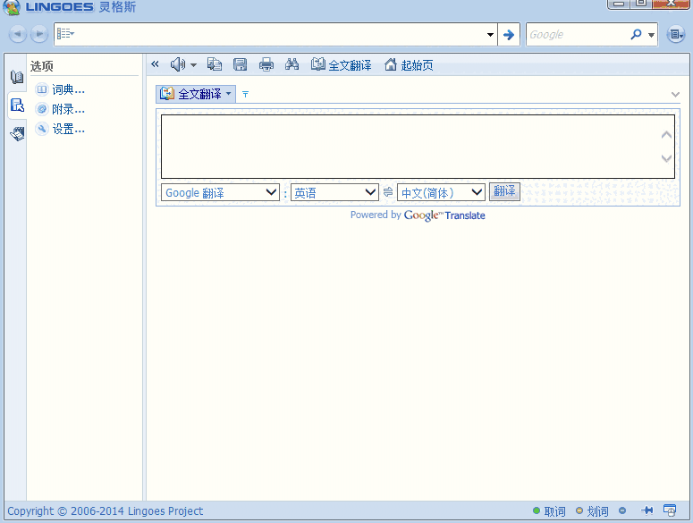Click the copy icon in toolbar
693x523 pixels.
tap(215, 64)
